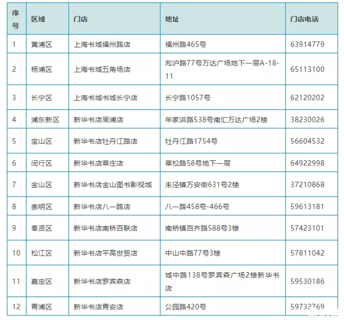Screen dimensions: 344x320
Task: Select the 杨浦区 cell
Action: [47, 69]
